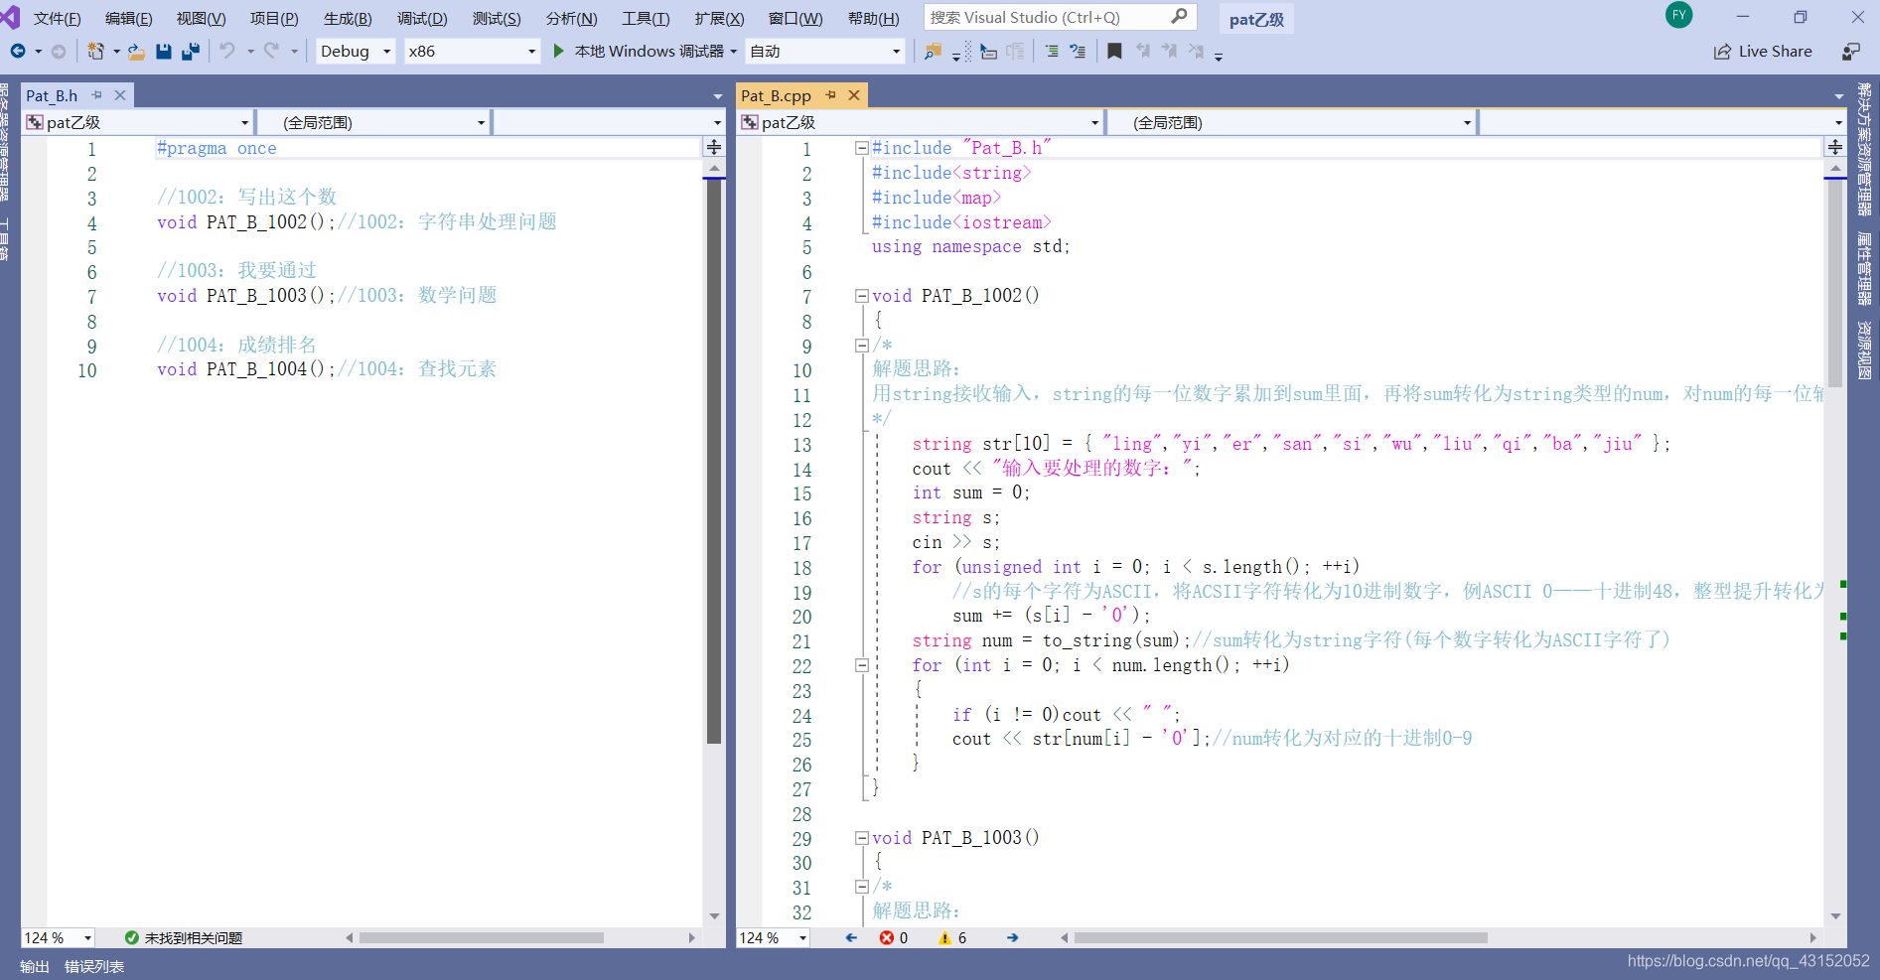This screenshot has height=980, width=1880.
Task: Collapse the PAT_B_1003 function at line 29
Action: pos(861,838)
